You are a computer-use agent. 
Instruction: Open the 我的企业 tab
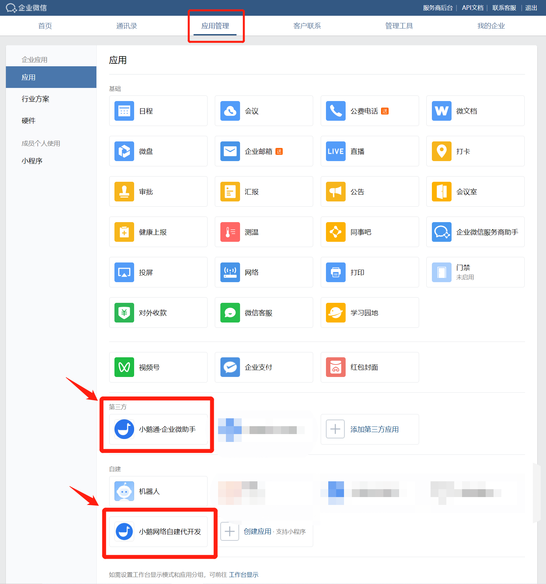click(491, 26)
